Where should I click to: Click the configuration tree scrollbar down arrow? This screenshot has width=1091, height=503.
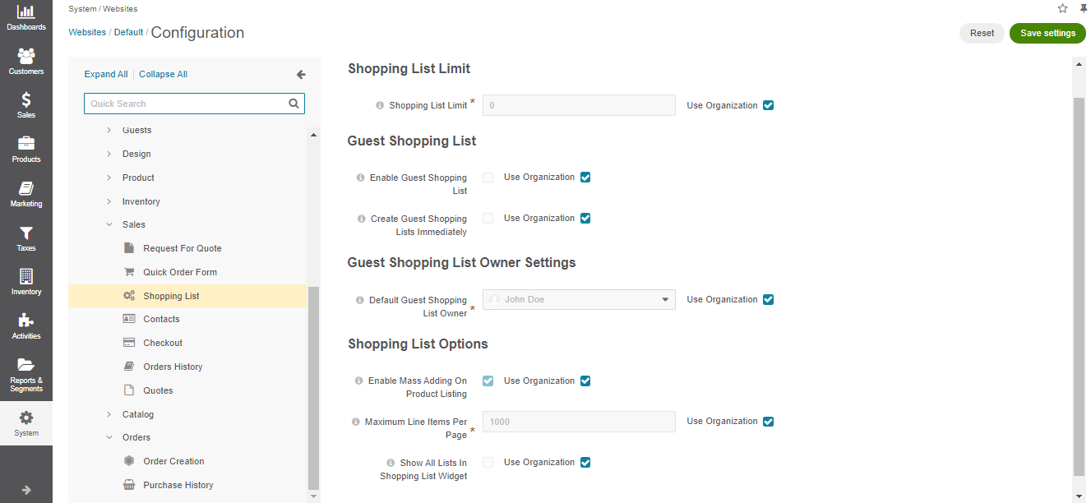coord(314,496)
